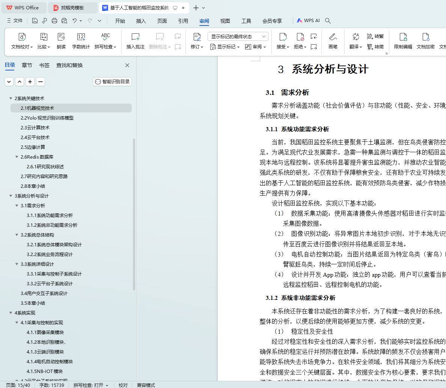Image resolution: width=446 pixels, height=388 pixels.
Task: Jump to 3.1.2系统非功能需求分析 heading
Action: (52, 225)
